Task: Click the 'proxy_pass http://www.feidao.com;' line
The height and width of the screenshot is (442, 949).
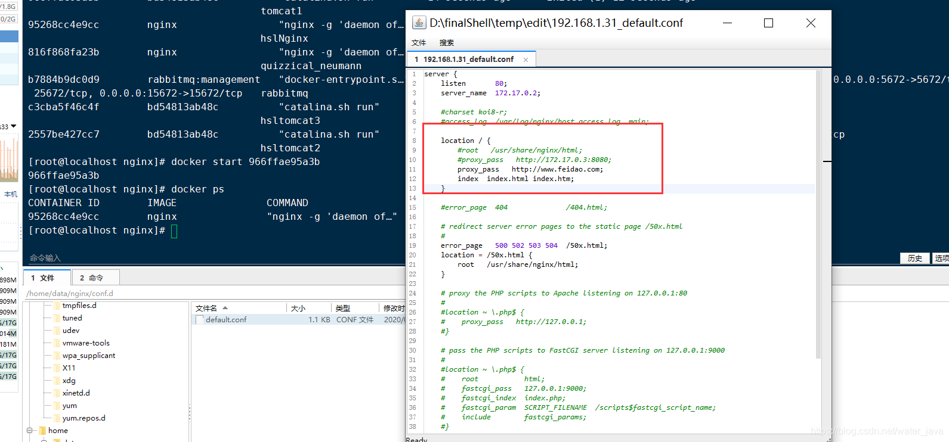Action: pyautogui.click(x=530, y=169)
